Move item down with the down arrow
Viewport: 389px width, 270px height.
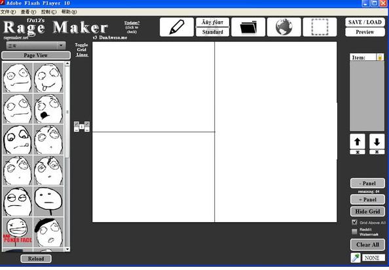[x=377, y=142]
